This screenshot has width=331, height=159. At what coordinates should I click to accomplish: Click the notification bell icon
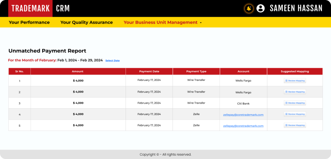[249, 8]
